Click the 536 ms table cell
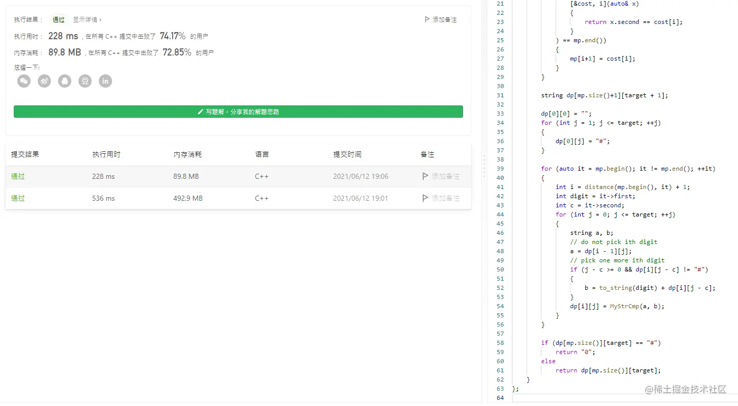Image resolution: width=738 pixels, height=406 pixels. point(103,198)
